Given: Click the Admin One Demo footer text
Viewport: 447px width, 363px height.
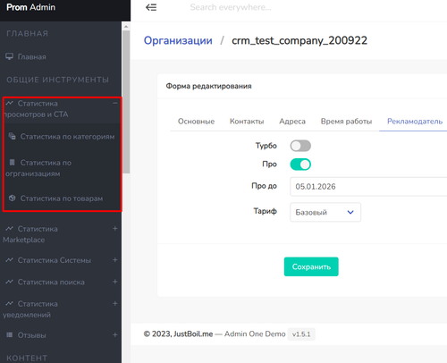Looking at the screenshot, I should pos(255,334).
